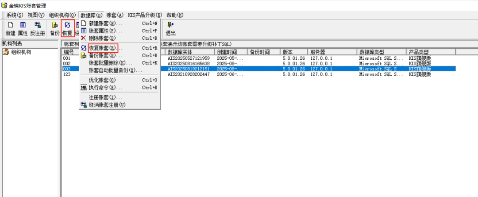Select highlighted account row 003
Viewport: 478px width, 197px height.
[258, 69]
